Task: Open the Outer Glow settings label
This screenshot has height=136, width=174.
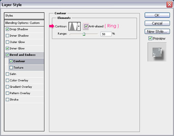Action: (17, 42)
